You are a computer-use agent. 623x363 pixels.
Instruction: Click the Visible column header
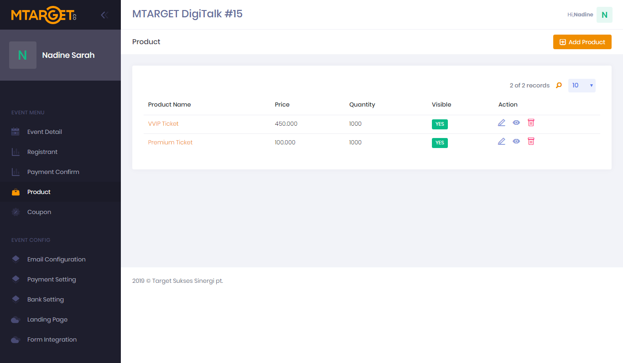click(441, 104)
